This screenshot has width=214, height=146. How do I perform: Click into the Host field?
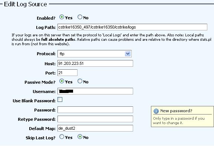(x=95, y=63)
